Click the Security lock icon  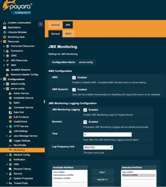click(x=10, y=174)
